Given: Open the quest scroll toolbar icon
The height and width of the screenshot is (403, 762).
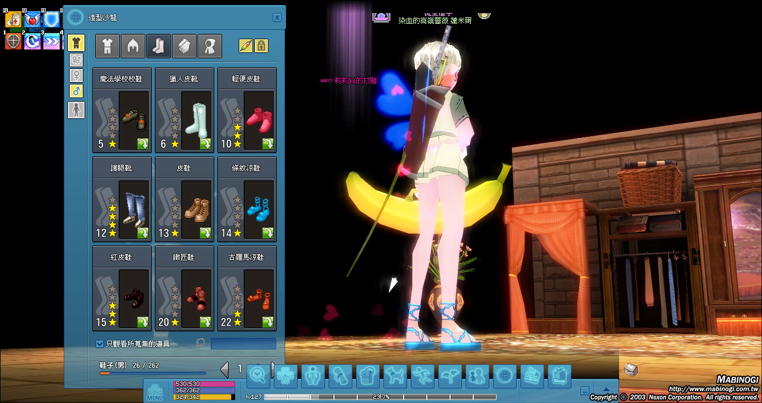Looking at the screenshot, I should click(341, 376).
